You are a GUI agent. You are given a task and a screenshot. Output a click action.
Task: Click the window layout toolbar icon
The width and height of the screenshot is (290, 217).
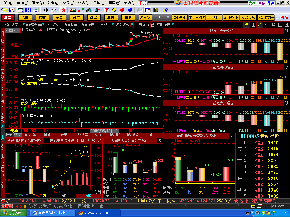148,10
